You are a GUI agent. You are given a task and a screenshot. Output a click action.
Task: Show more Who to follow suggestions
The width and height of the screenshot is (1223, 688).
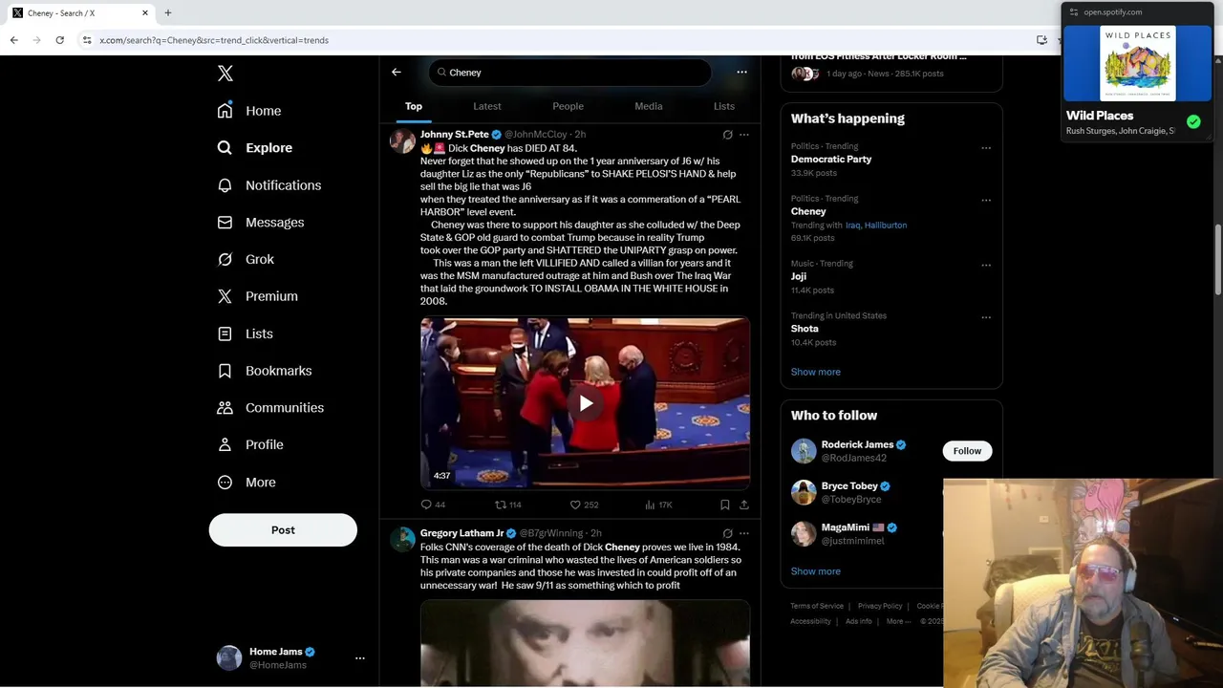pos(816,571)
